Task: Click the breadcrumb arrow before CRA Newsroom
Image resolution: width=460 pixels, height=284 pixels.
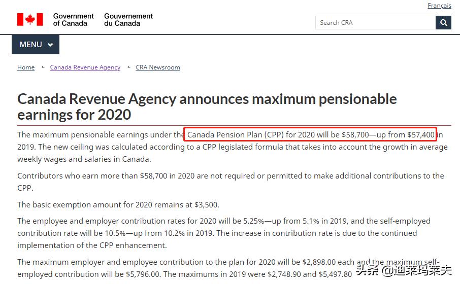Action: [x=128, y=67]
